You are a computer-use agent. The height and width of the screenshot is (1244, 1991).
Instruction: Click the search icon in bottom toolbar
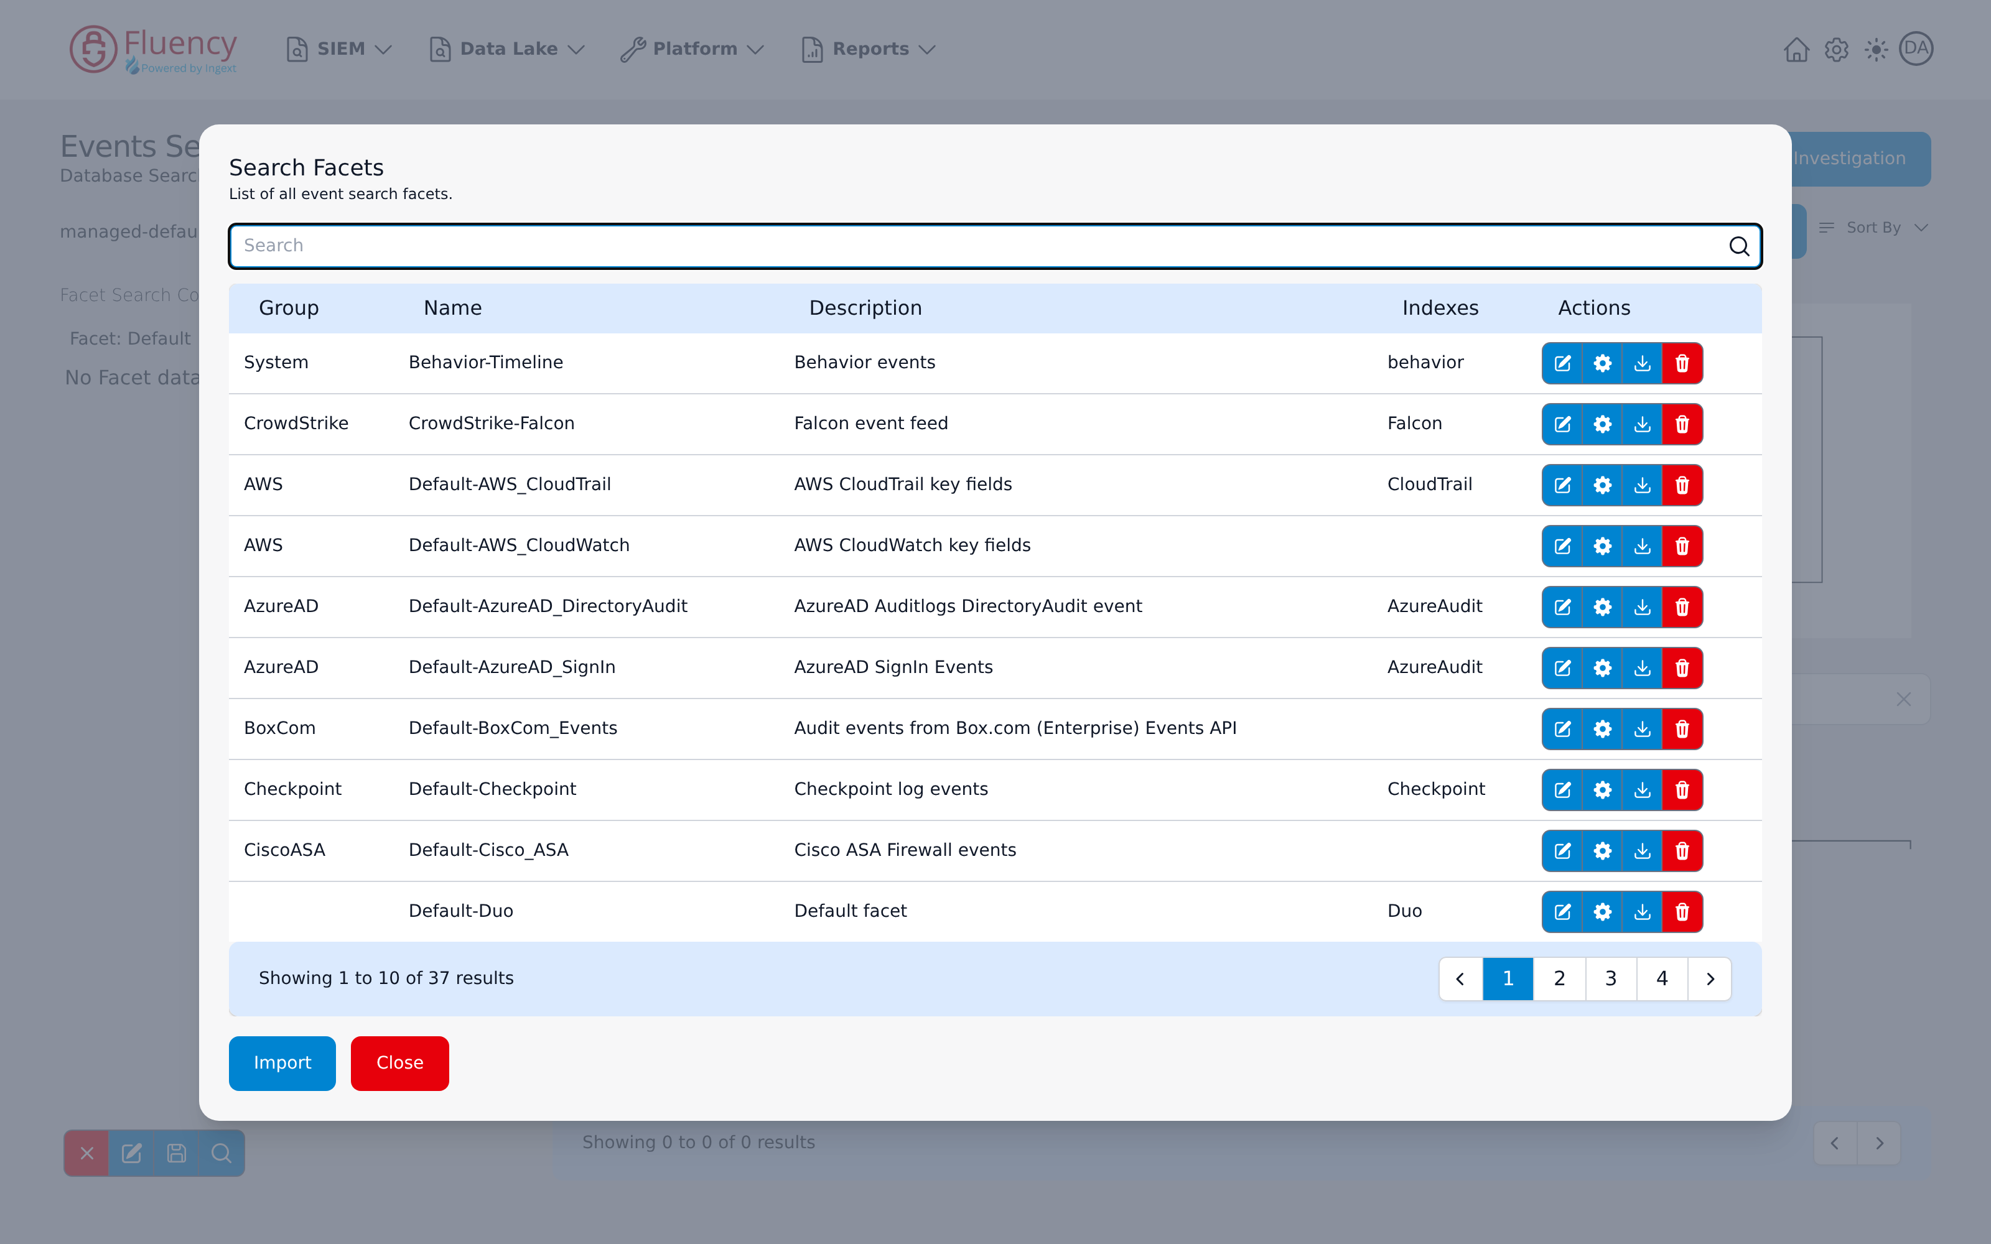click(221, 1153)
